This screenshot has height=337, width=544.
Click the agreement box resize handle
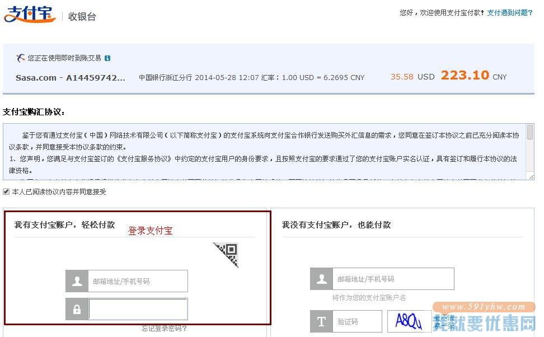pos(531,177)
